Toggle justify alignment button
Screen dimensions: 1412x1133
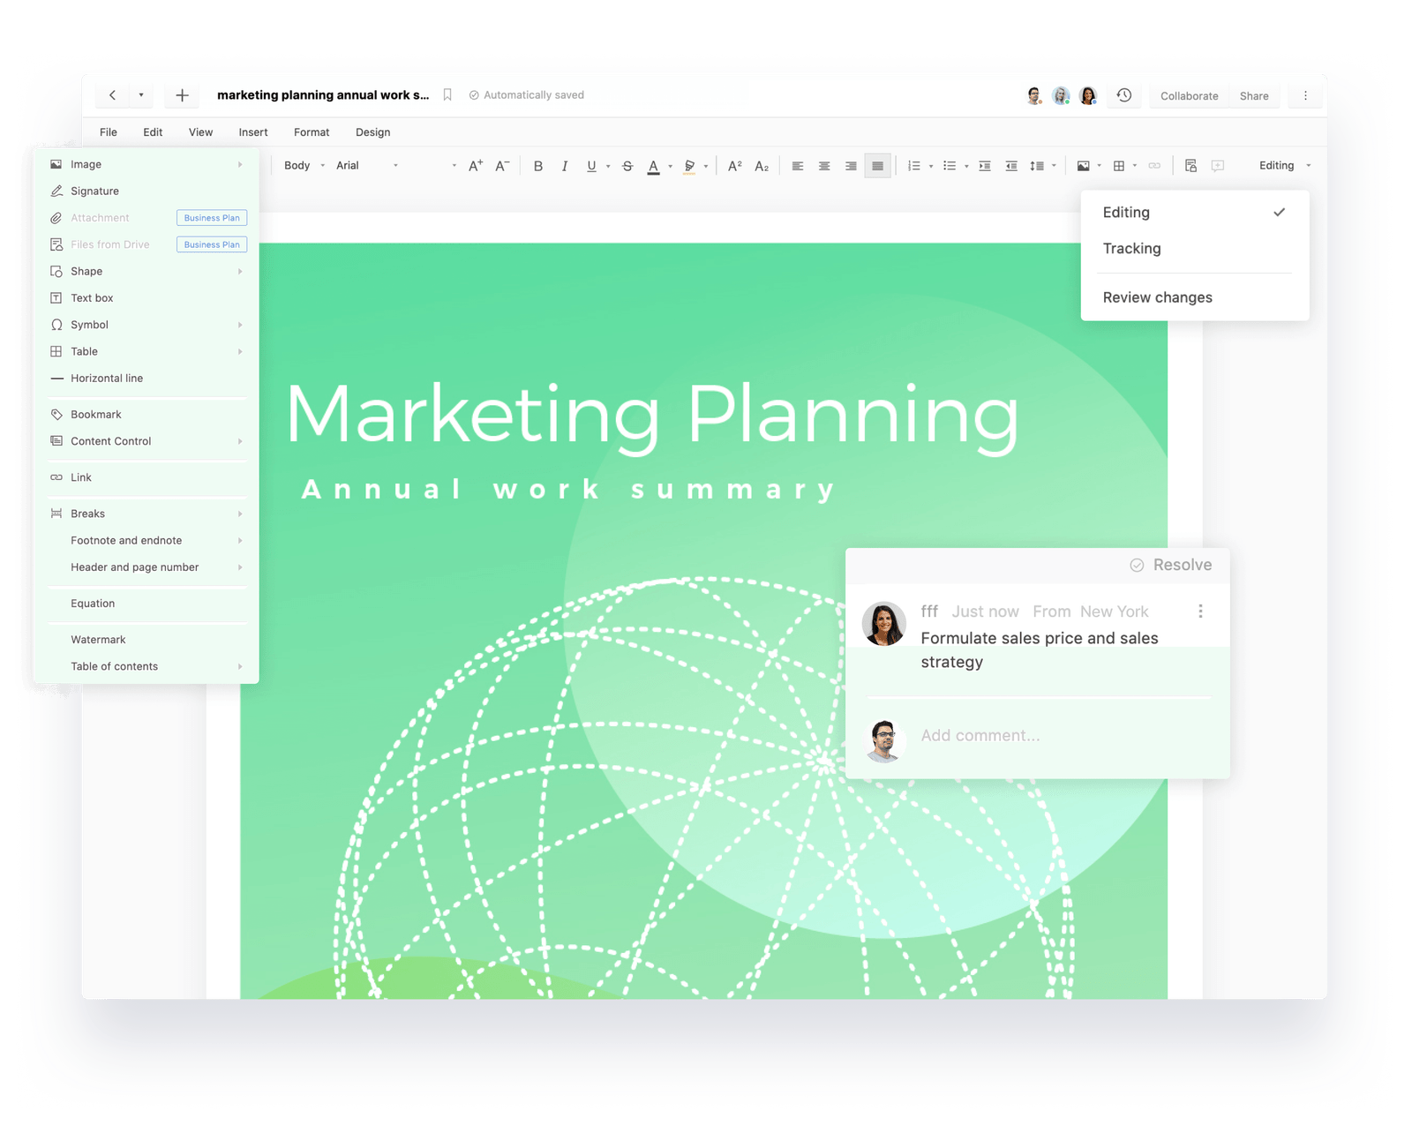point(877,166)
